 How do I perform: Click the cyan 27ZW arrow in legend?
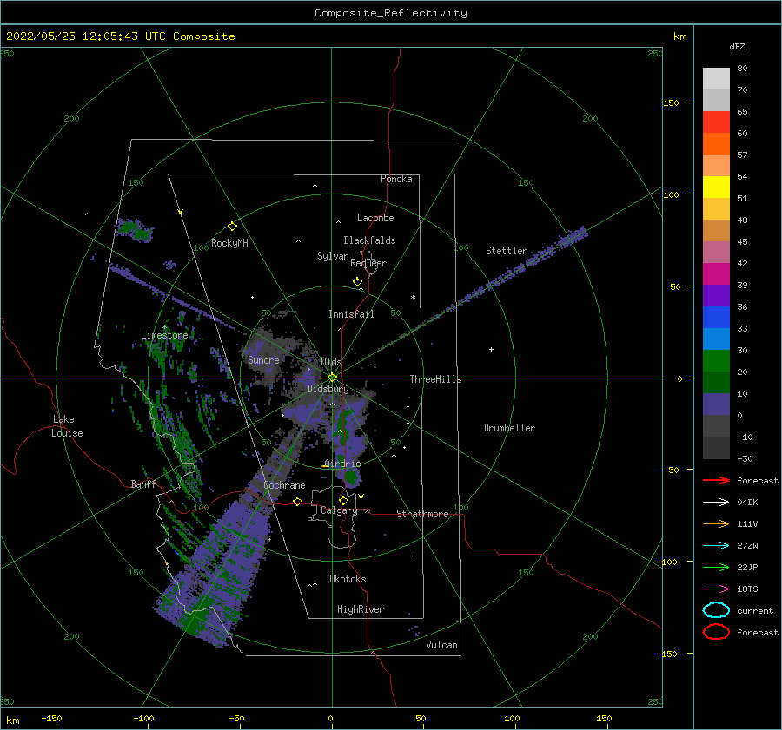click(x=716, y=546)
